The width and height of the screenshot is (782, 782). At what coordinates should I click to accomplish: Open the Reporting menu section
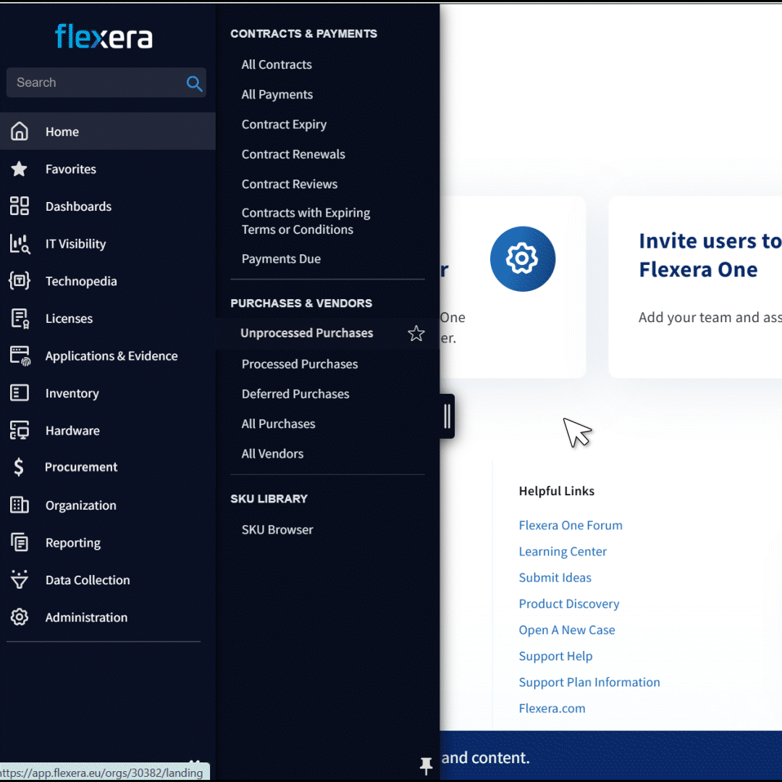click(72, 543)
